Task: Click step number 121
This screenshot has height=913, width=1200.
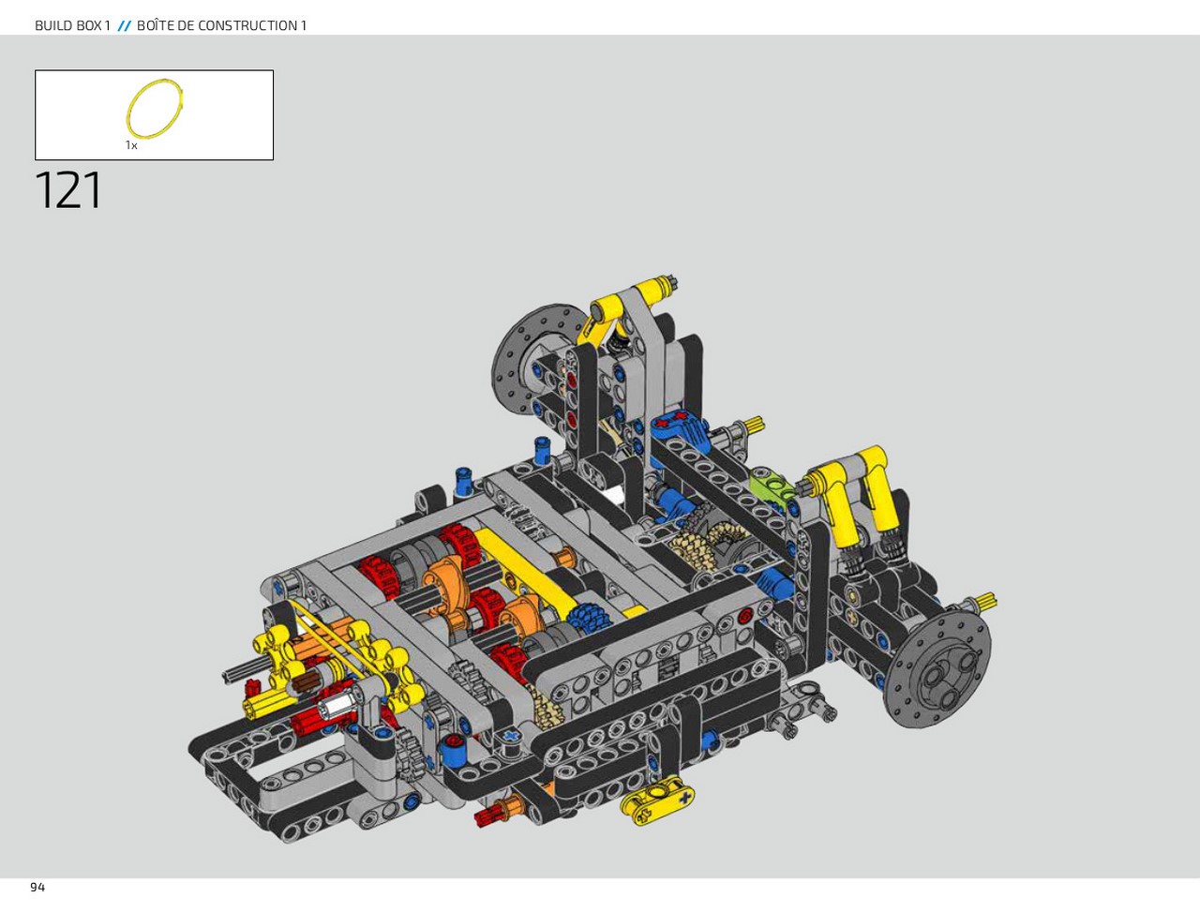Action: coord(68,190)
